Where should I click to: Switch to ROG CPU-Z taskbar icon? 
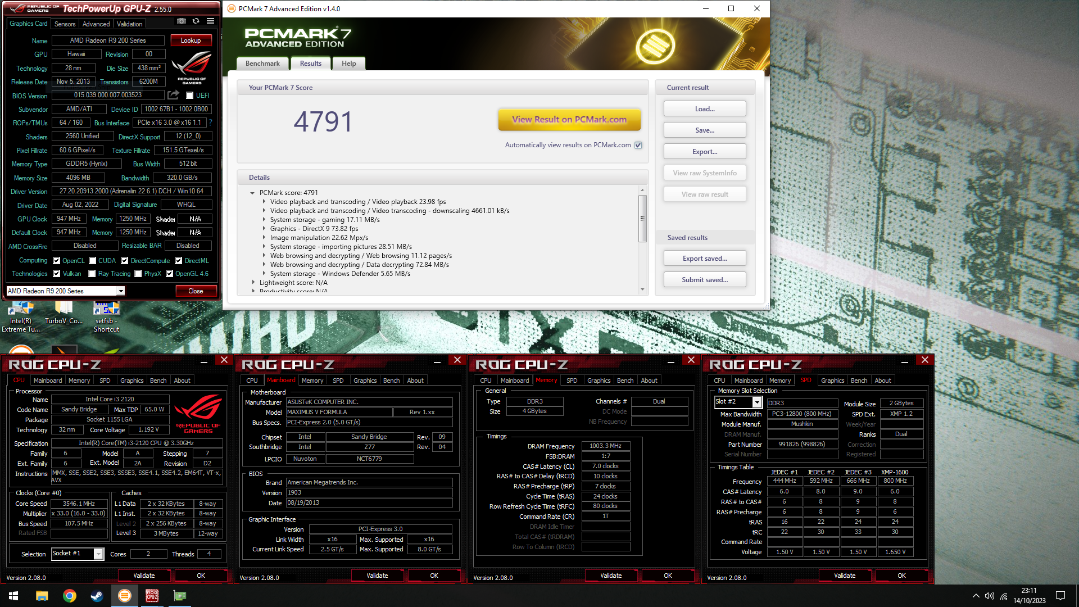[x=152, y=596]
